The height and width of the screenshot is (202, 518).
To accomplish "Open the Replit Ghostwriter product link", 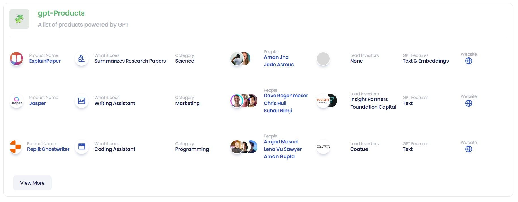I will coord(48,149).
